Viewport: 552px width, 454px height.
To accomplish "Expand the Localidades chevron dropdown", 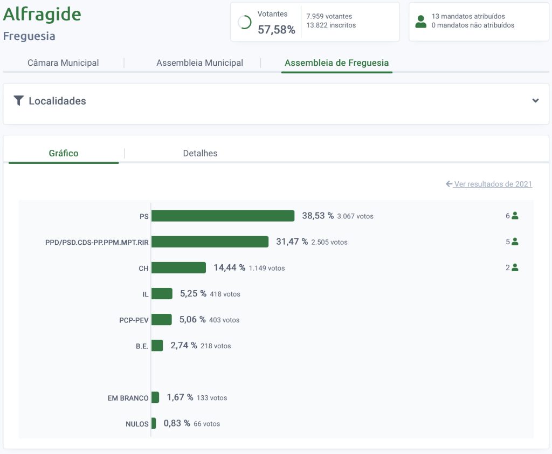I will coord(535,101).
